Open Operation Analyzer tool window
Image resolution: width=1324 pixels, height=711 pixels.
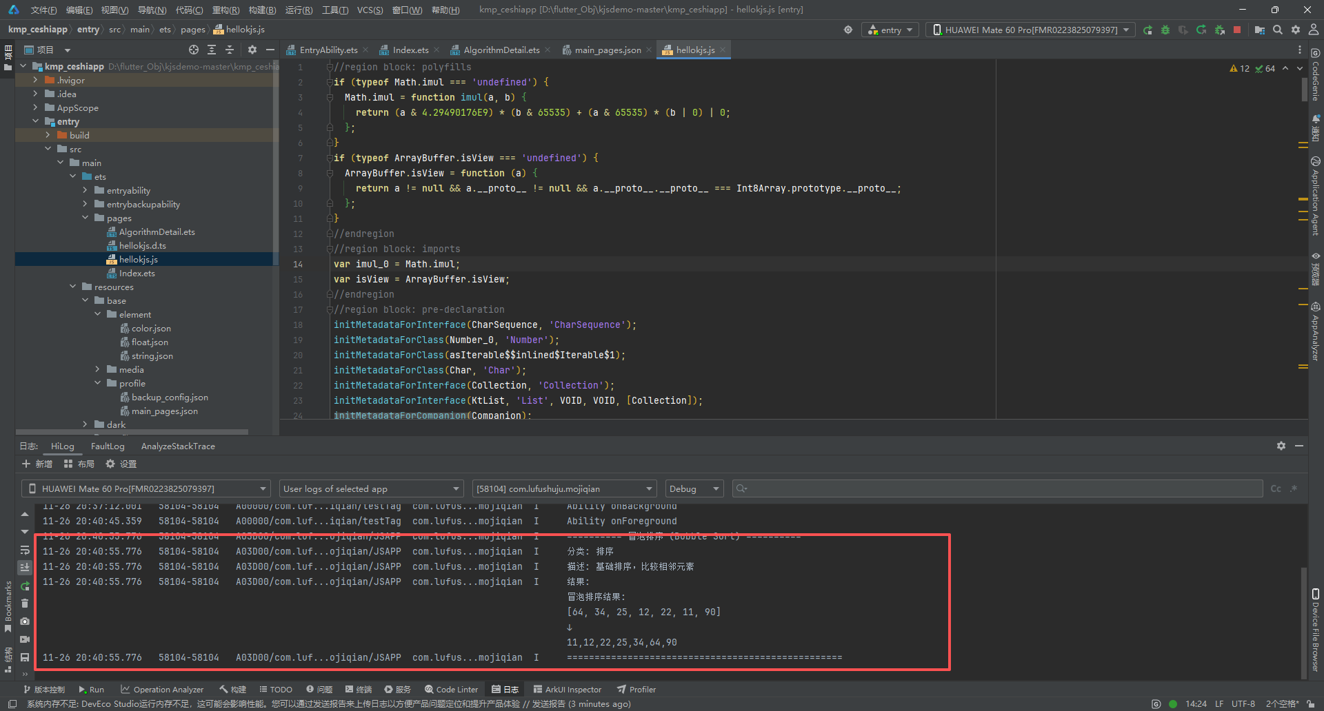162,689
